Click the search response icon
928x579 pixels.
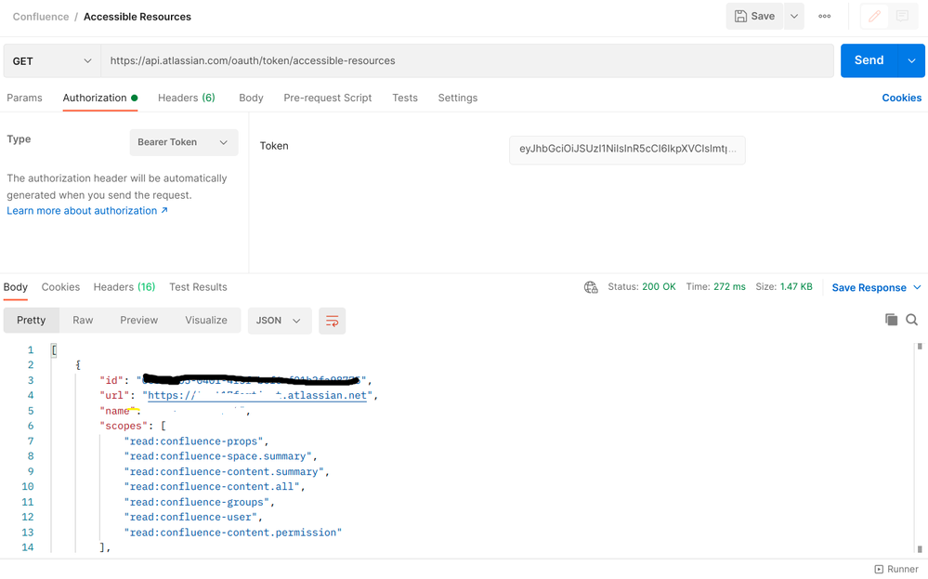[x=912, y=320]
